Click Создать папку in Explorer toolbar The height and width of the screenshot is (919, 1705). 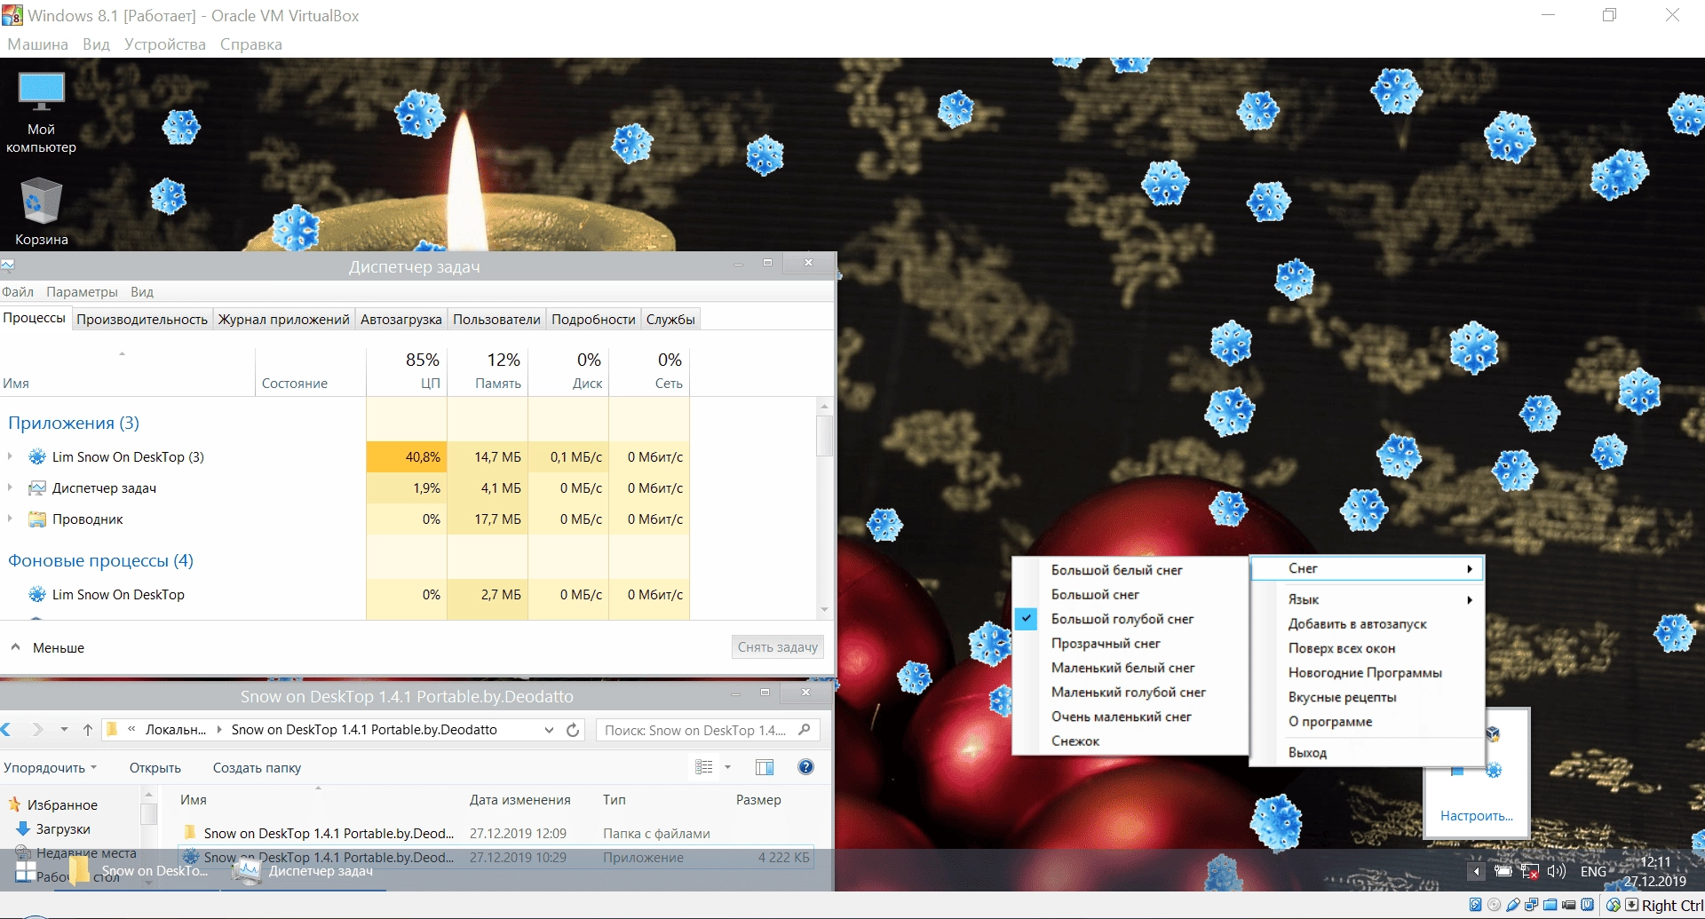click(x=257, y=767)
